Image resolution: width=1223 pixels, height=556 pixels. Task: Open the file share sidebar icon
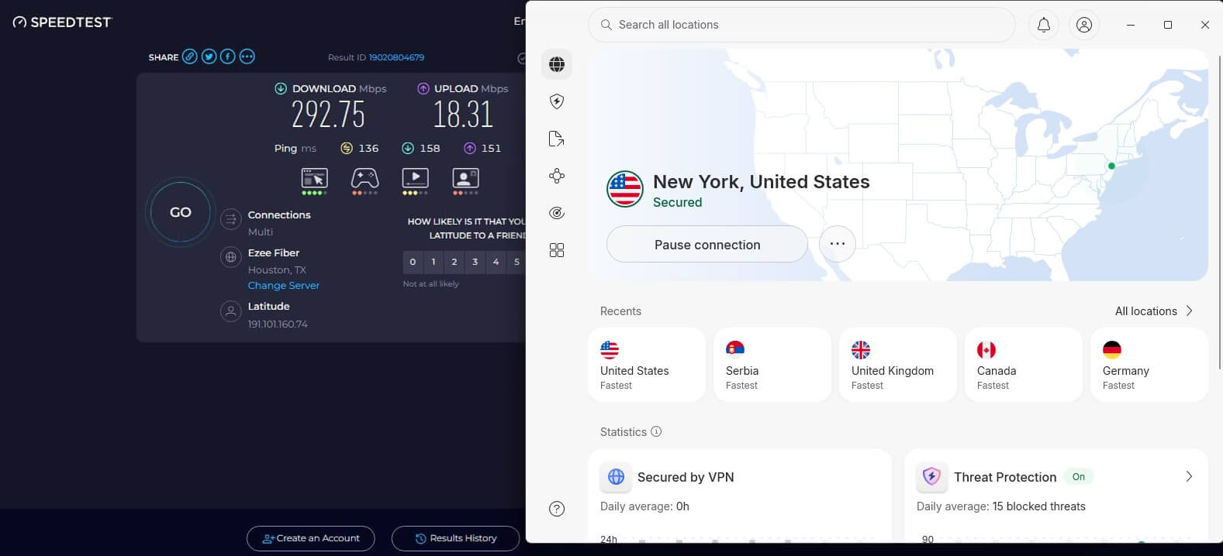tap(557, 139)
